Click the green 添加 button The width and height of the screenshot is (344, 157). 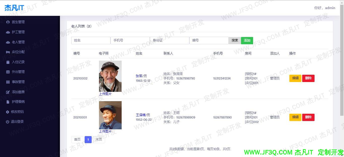pyautogui.click(x=247, y=41)
